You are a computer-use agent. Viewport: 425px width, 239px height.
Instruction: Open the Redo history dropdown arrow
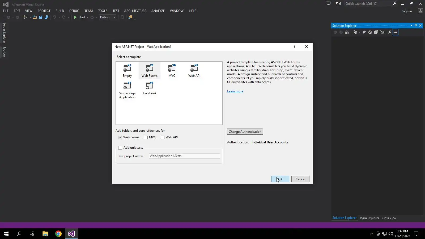point(68,17)
